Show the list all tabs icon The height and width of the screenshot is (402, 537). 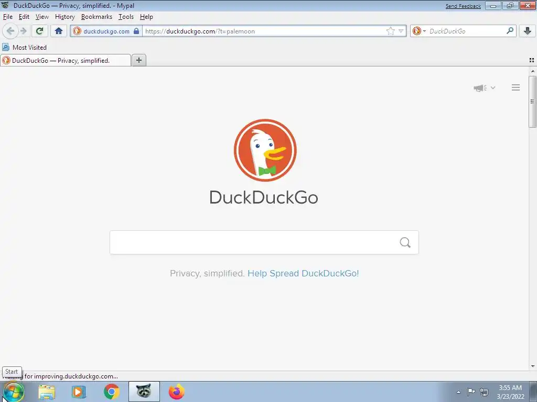pyautogui.click(x=532, y=60)
